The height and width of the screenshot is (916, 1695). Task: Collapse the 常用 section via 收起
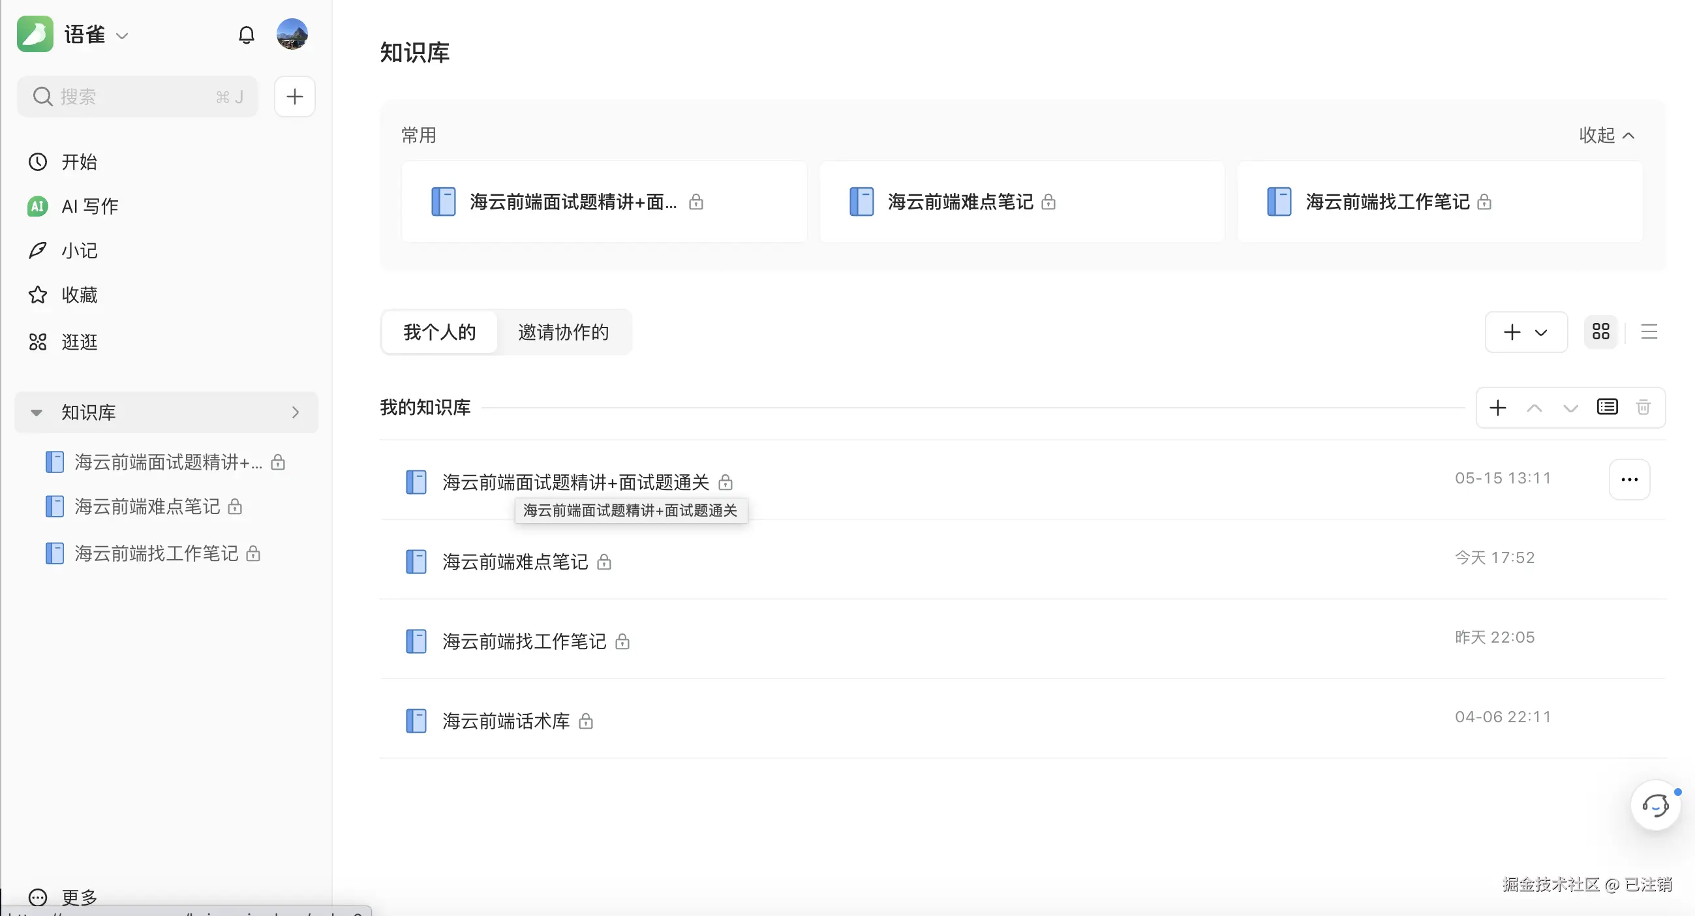[1606, 135]
